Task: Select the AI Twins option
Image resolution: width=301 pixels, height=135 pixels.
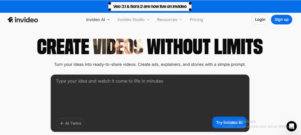Action: [70, 123]
